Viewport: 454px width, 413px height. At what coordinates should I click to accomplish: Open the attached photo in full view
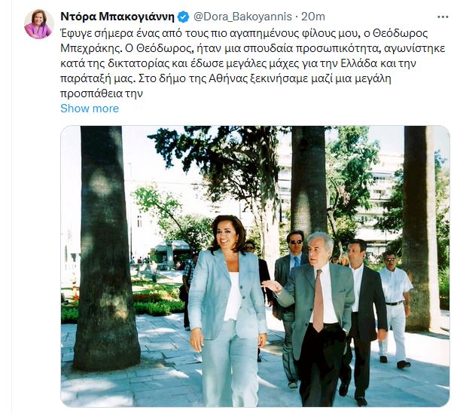click(x=255, y=266)
